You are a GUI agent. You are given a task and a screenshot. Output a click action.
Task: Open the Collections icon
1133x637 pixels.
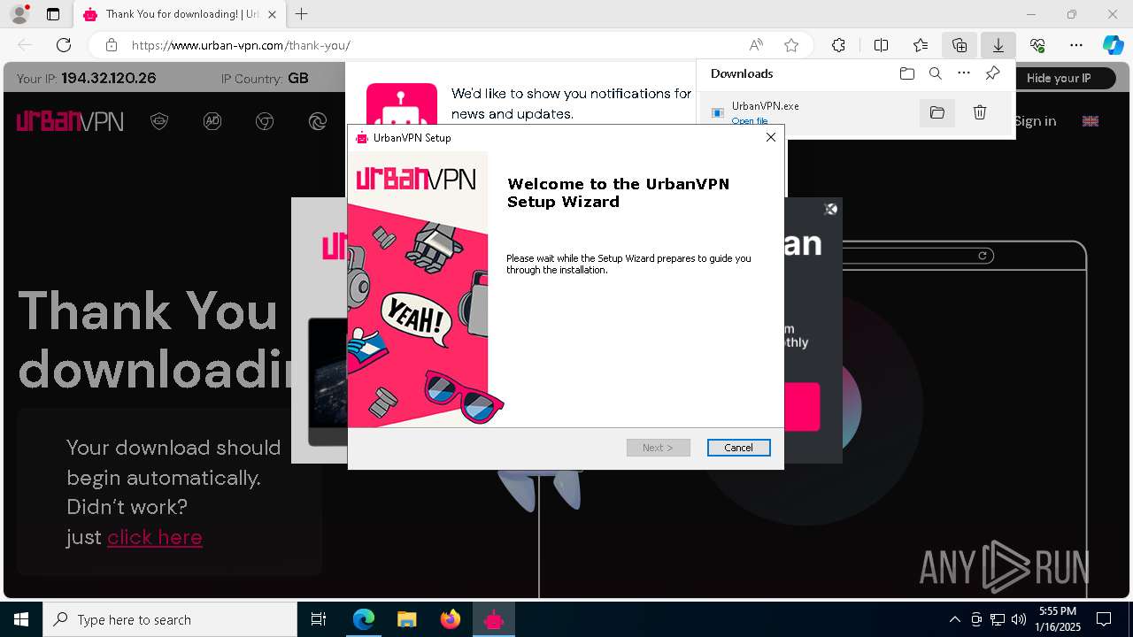(960, 45)
